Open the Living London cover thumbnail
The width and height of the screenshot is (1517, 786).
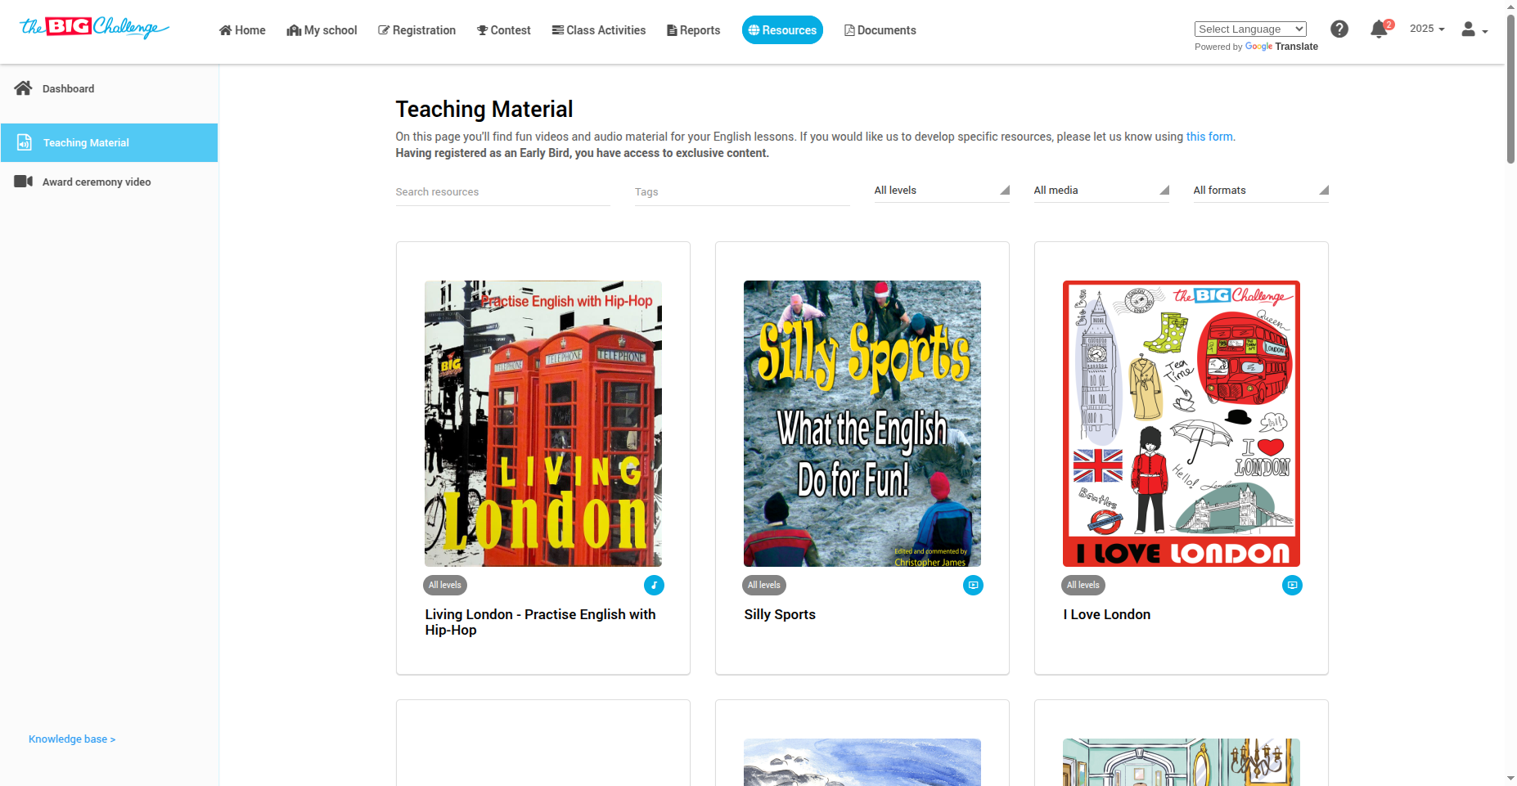543,424
